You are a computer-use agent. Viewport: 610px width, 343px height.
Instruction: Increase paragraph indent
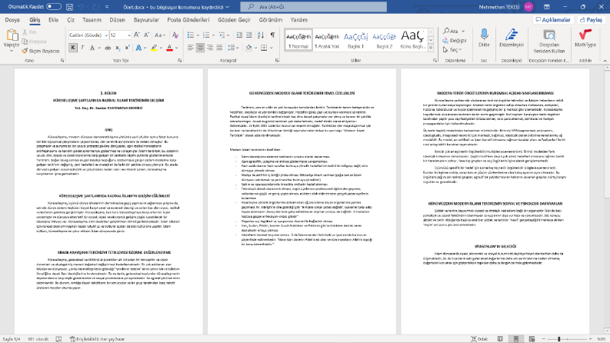coord(249,35)
